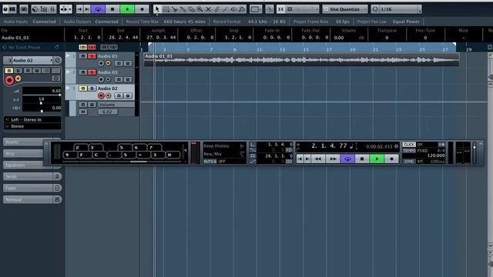This screenshot has height=277, width=493.
Task: Click Stop in the top toolbar
Action: 112,9
